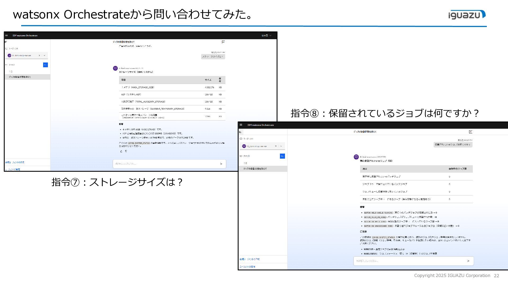The width and height of the screenshot is (508, 286).
Task: Click the サイズ column header in the storage table
Action: coord(208,80)
